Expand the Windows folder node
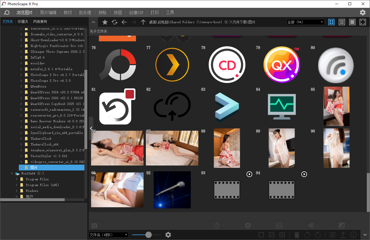Screen dimensions: 370x240 click(x=17, y=191)
